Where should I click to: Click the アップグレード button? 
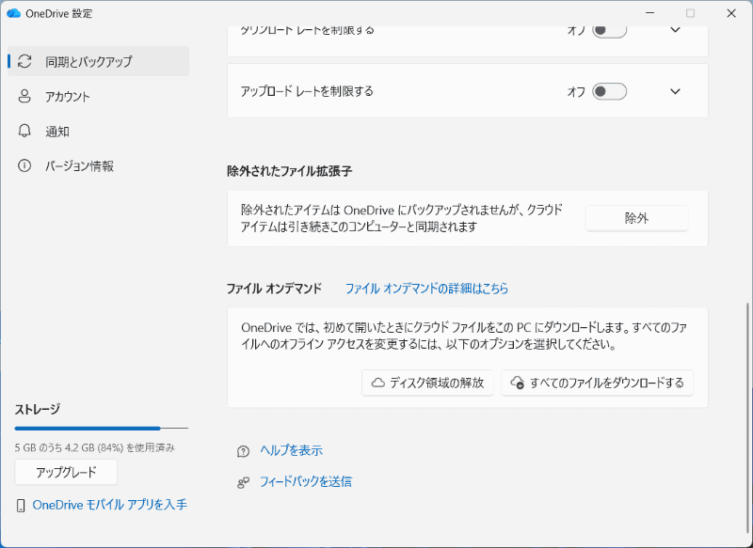coord(66,472)
